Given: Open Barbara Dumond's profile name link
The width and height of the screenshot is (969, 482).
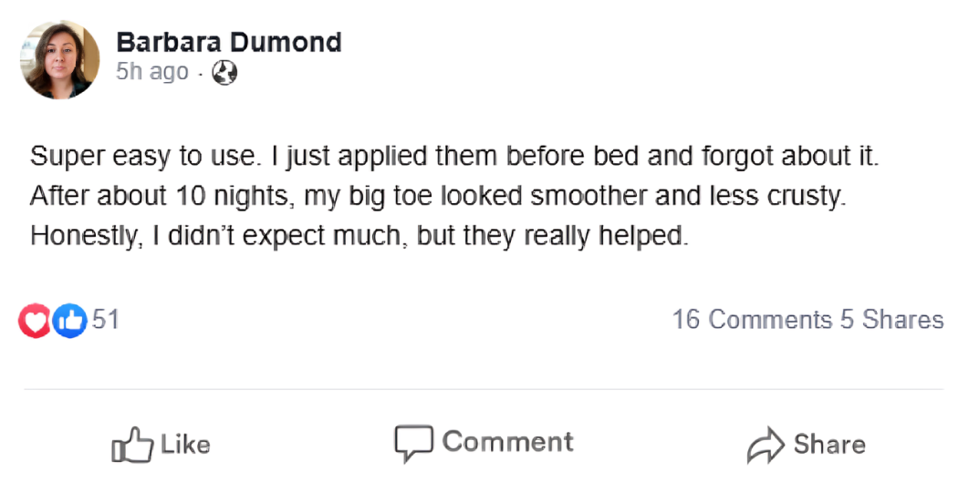Looking at the screenshot, I should pyautogui.click(x=228, y=42).
